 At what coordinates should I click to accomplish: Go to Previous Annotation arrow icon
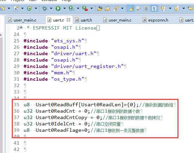coord(176,8)
